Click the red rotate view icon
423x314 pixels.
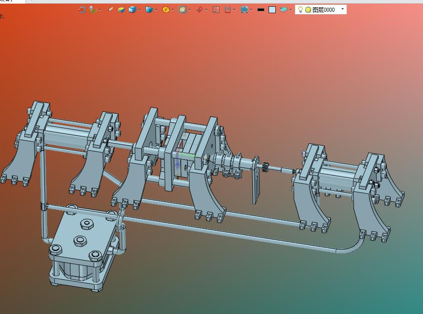199,10
